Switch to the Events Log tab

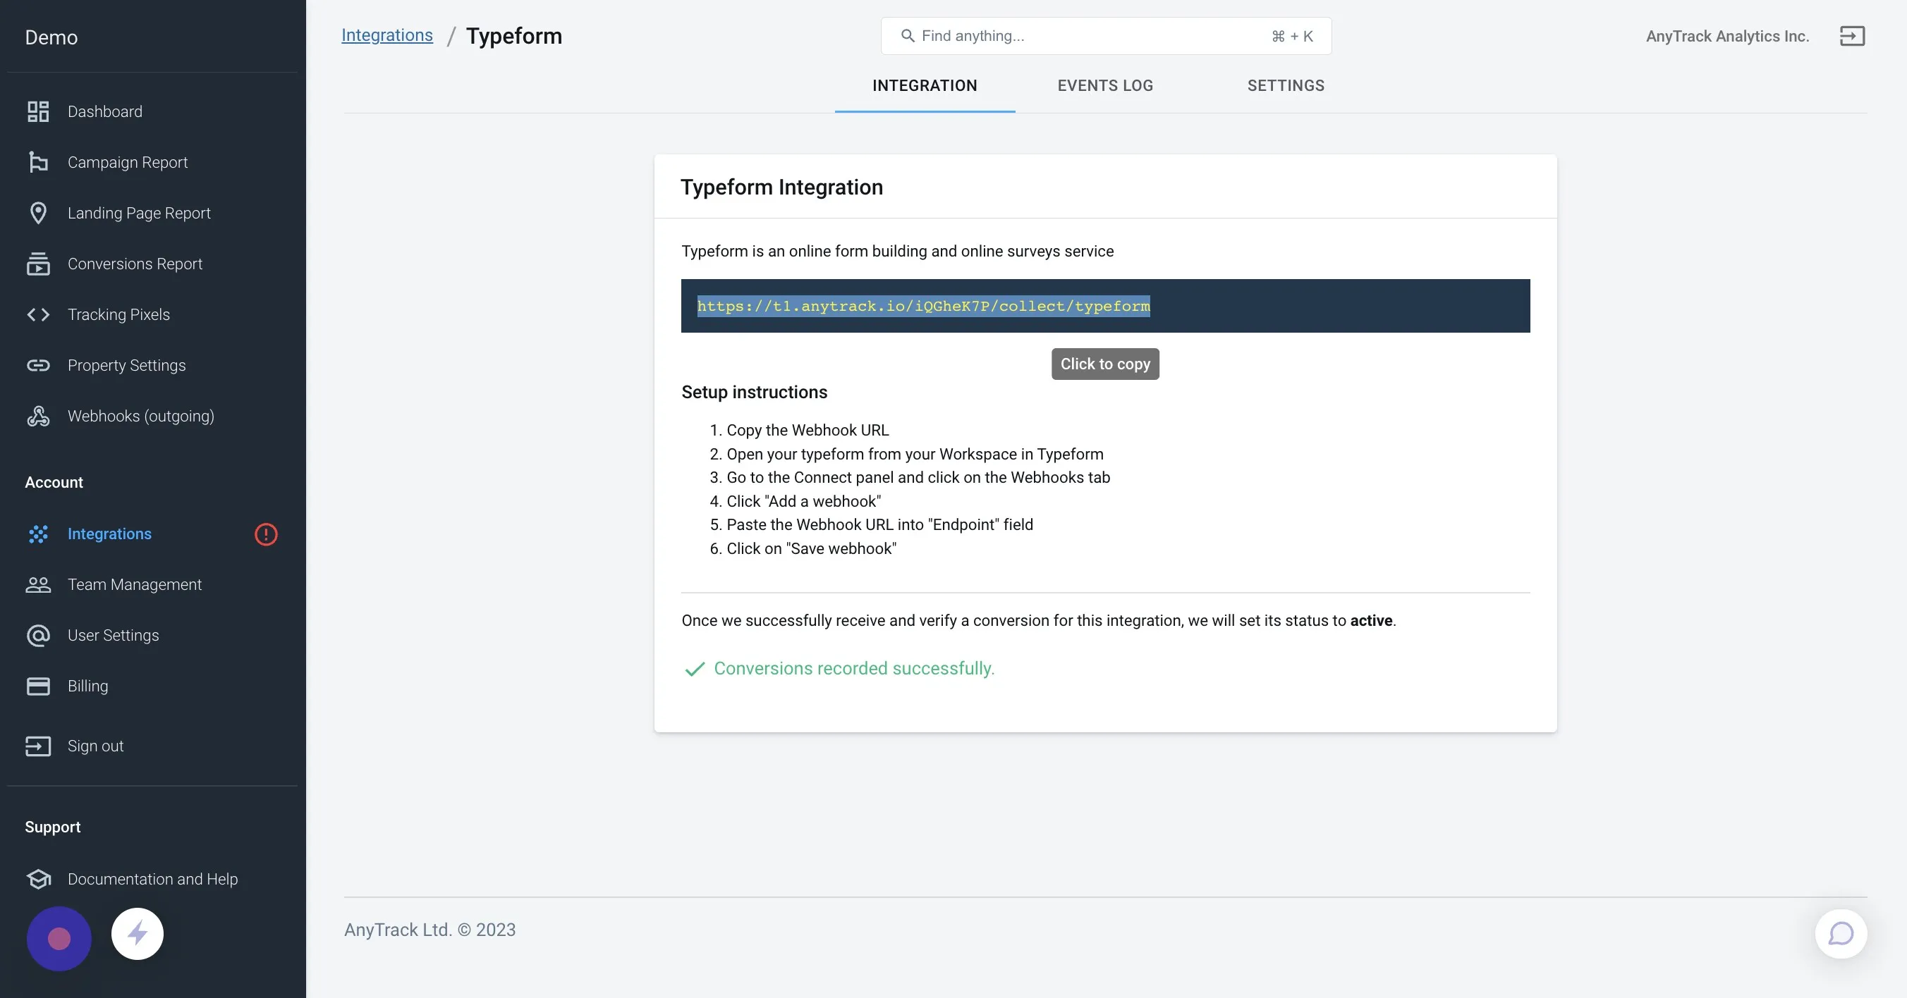[1105, 86]
